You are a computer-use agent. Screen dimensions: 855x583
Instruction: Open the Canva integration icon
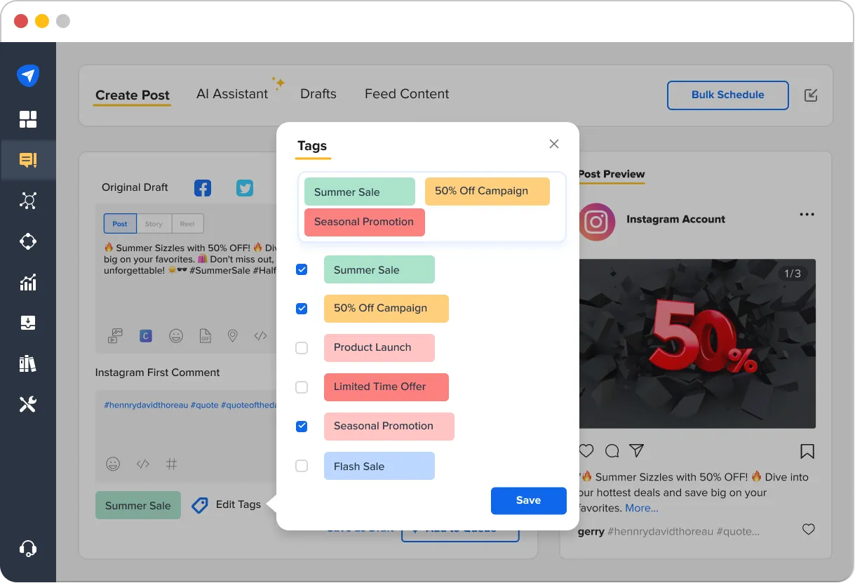(x=145, y=335)
